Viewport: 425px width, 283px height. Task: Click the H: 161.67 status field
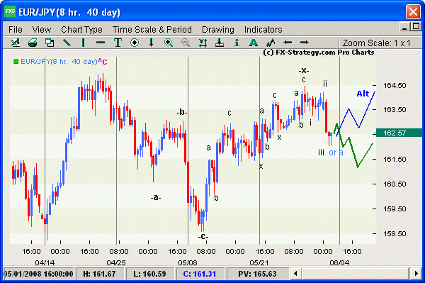[x=99, y=274]
